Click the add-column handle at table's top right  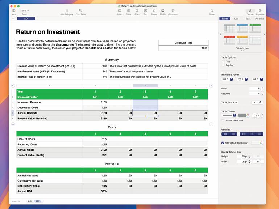[x=211, y=85]
